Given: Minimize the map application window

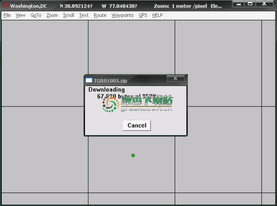Looking at the screenshot, I should click(x=239, y=4).
